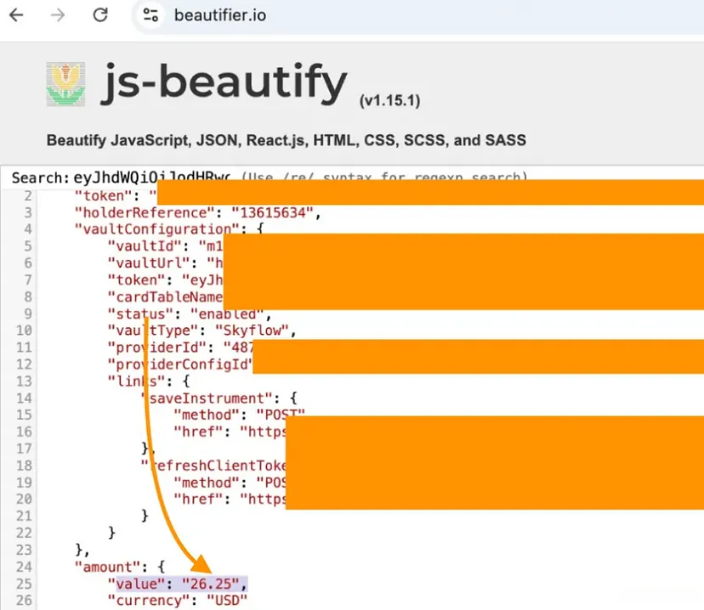Click the "token" key on line 2

[104, 195]
